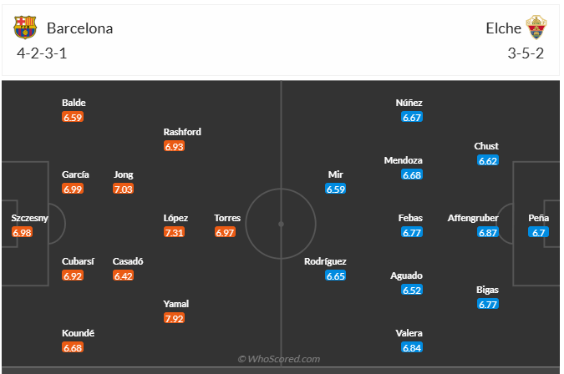Image resolution: width=564 pixels, height=374 pixels.
Task: Select Rodríguez's 6.65 rating badge
Action: pos(336,275)
